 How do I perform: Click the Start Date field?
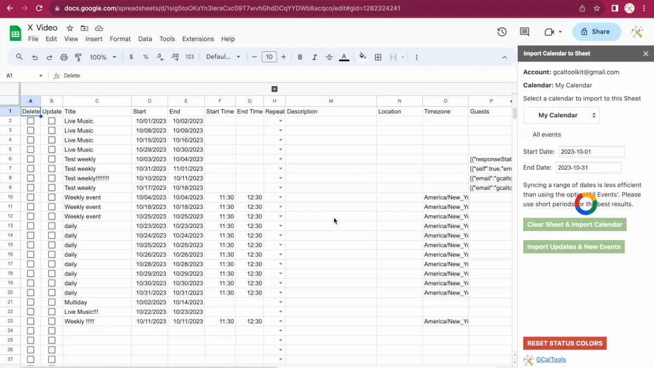(592, 152)
